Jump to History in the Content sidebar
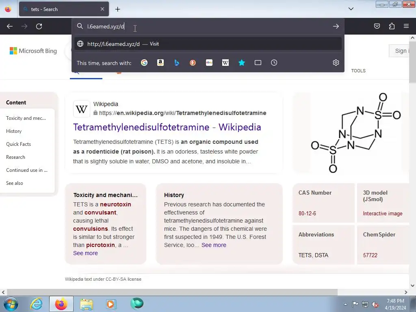 pyautogui.click(x=14, y=131)
